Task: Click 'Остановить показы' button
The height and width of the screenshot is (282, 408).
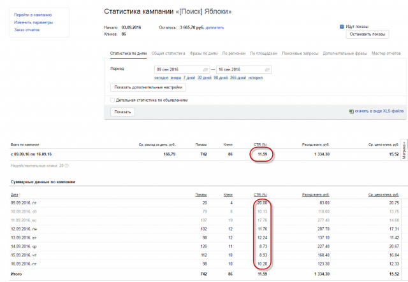Action: tap(367, 34)
